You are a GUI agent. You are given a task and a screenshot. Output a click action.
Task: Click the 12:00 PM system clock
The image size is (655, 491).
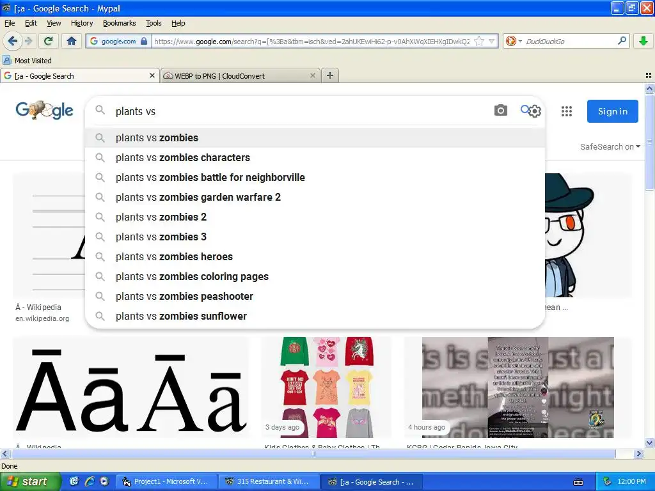[x=631, y=481]
